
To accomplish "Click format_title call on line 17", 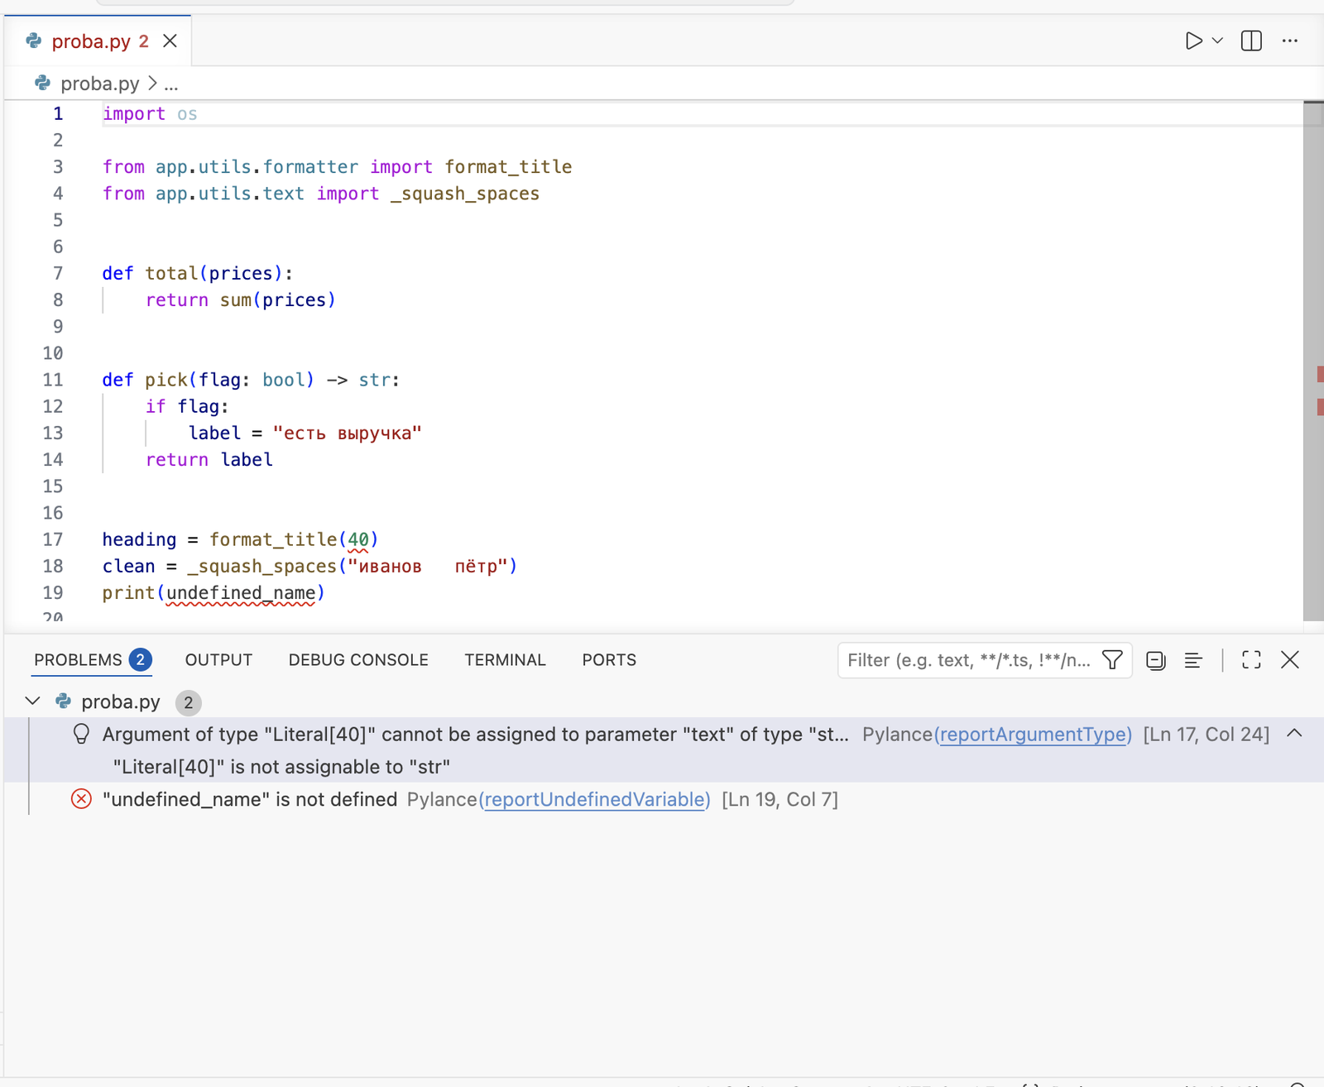I will tap(273, 539).
